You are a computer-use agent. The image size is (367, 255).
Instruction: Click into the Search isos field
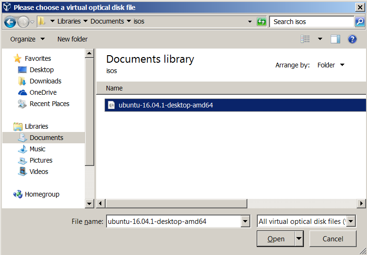click(311, 22)
